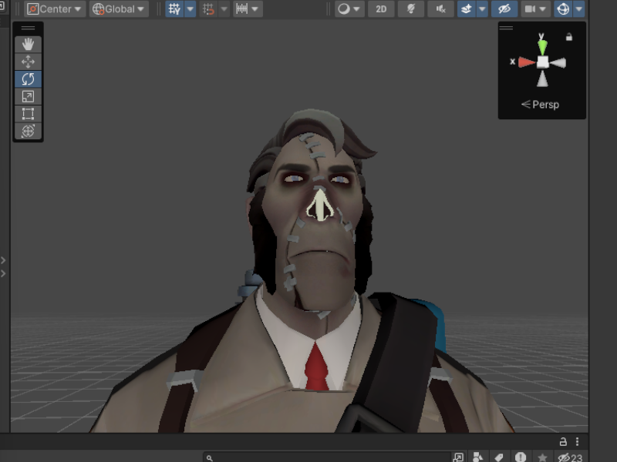
Task: Expand the lower chevron on the left edge
Action: tap(3, 273)
